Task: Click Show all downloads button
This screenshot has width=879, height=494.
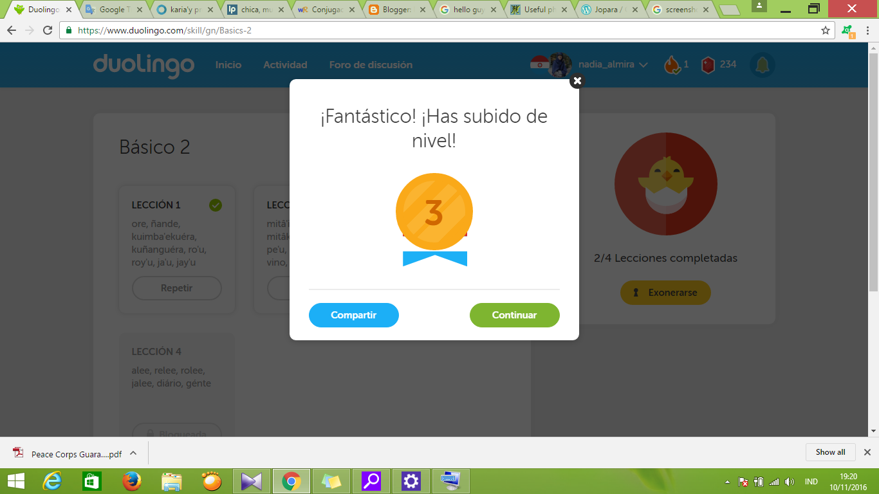Action: [830, 452]
